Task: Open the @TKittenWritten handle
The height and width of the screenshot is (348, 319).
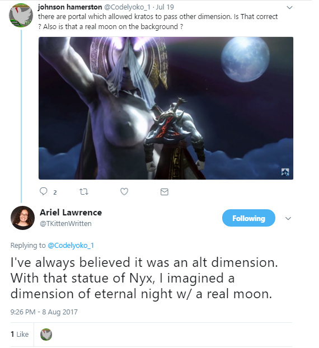Action: [x=65, y=223]
